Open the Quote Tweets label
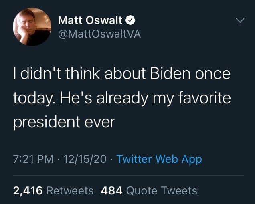Screen dimensions: 255x204 pyautogui.click(x=162, y=190)
